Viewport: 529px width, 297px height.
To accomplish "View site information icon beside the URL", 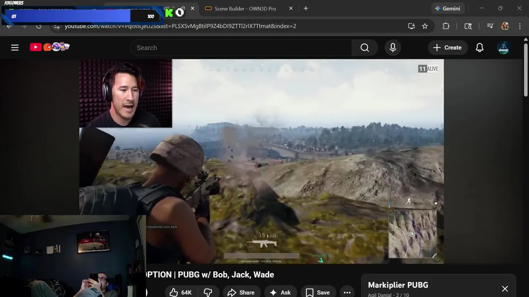I will (x=57, y=26).
